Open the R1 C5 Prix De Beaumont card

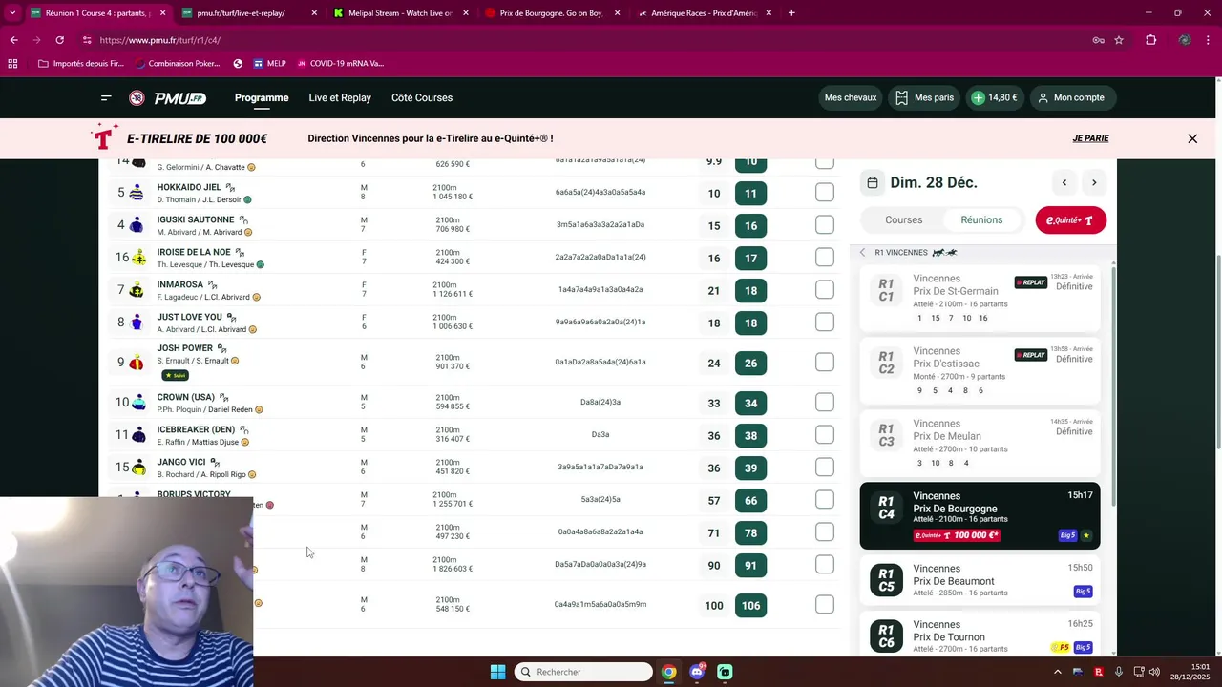980,580
